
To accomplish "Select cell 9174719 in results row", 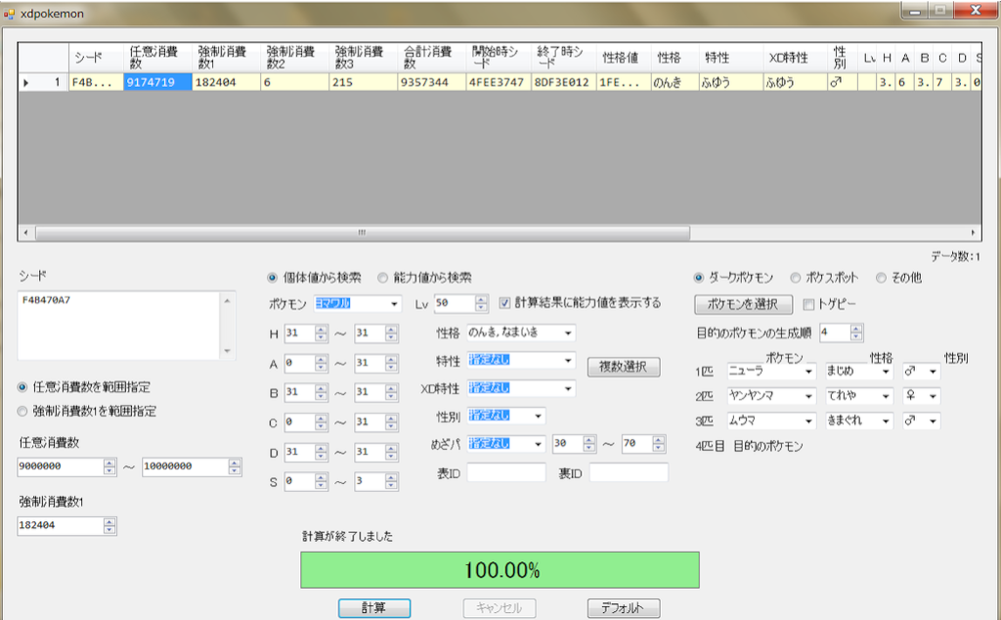I will pos(157,82).
